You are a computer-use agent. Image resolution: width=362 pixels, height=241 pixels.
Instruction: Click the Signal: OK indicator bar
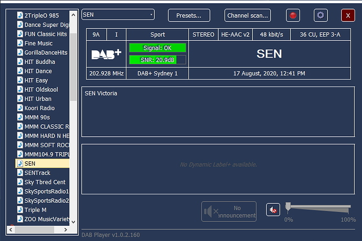(x=157, y=48)
